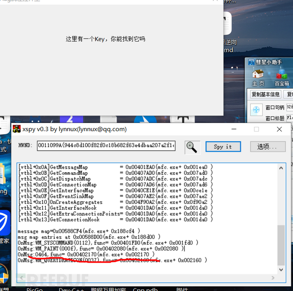Select the OnMsg:WM_SYSCOMMAND(0112) line

pyautogui.click(x=108, y=243)
